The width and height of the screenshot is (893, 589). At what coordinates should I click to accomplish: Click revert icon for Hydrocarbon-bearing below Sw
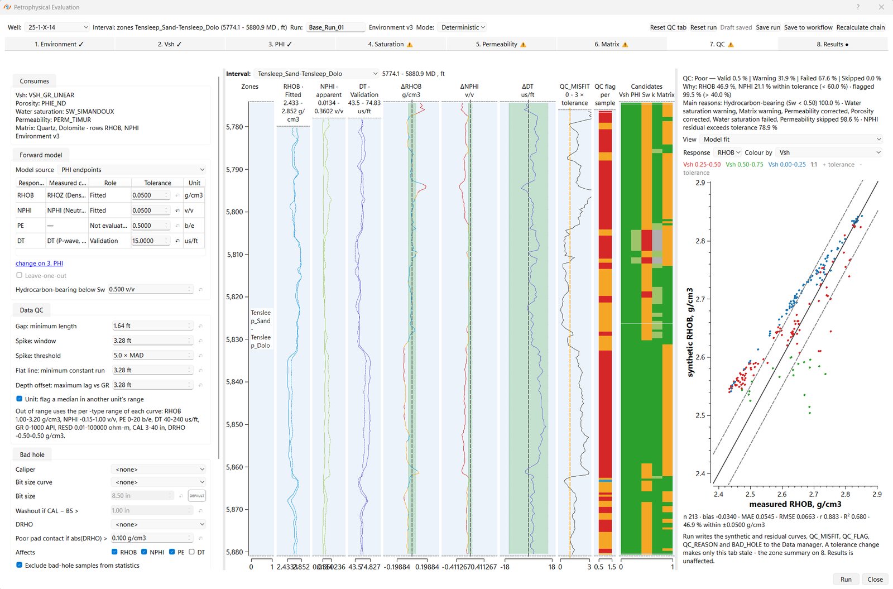point(200,289)
